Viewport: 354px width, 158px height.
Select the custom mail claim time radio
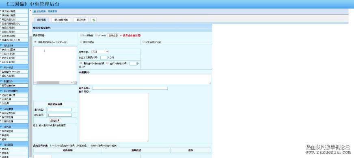tap(108, 63)
